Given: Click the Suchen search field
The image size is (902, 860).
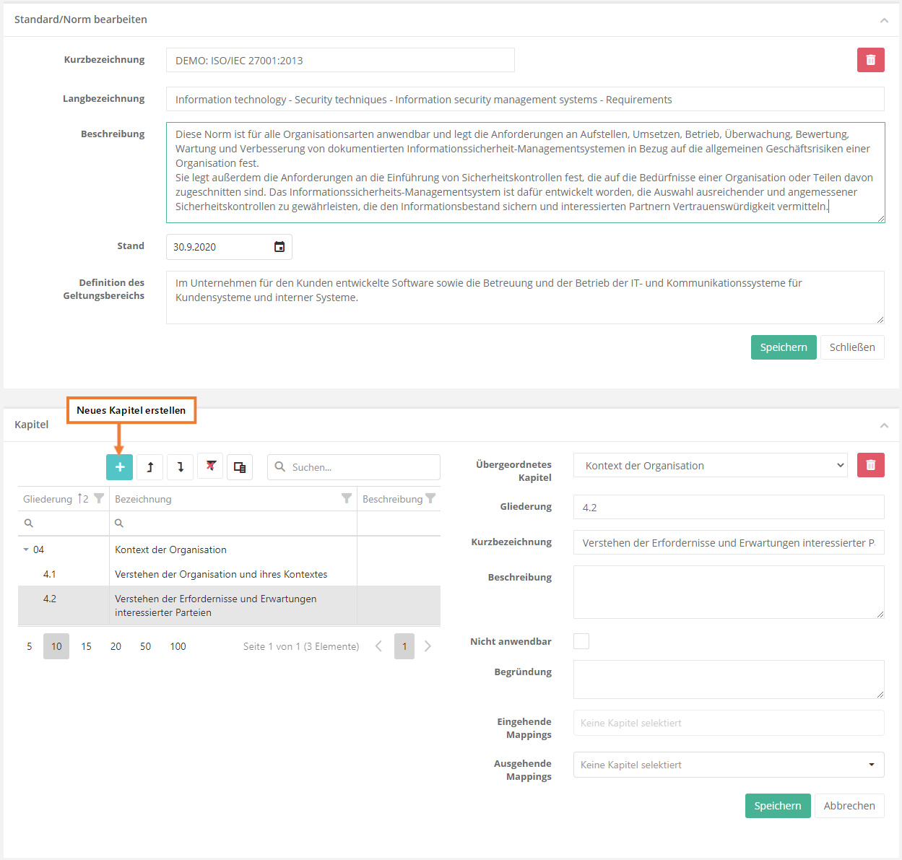Looking at the screenshot, I should pos(361,467).
